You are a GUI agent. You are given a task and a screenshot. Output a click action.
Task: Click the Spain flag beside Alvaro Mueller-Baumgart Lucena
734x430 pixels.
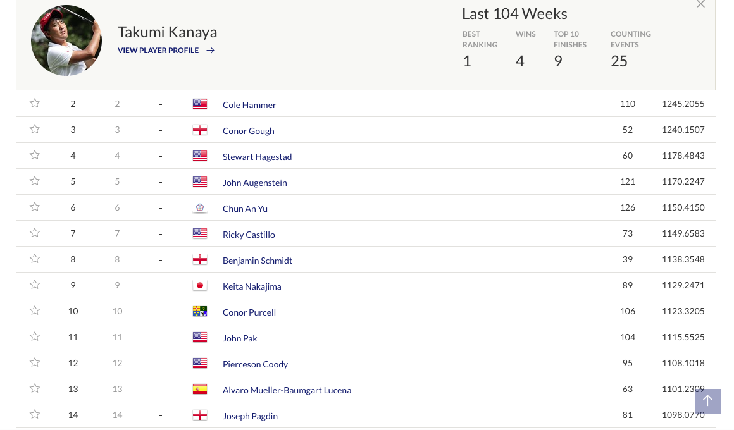coord(200,389)
